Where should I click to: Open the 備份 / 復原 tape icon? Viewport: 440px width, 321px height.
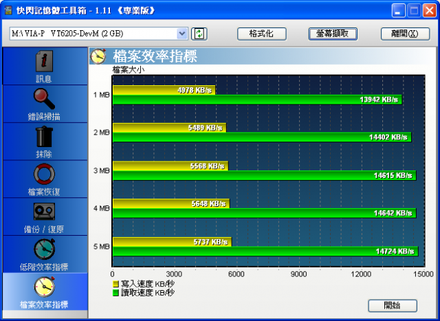coord(44,212)
